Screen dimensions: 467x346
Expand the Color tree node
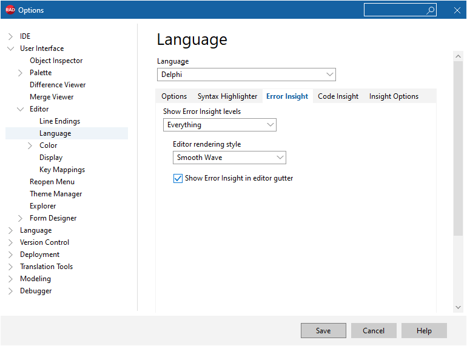(x=30, y=145)
